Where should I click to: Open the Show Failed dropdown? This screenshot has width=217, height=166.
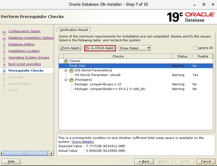[135, 48]
